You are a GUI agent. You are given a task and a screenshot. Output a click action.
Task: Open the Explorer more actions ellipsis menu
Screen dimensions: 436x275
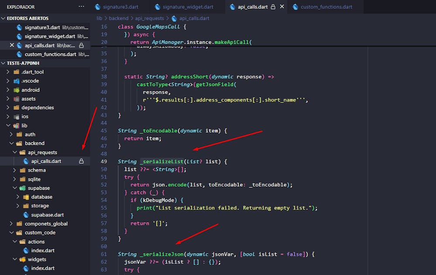[x=82, y=7]
